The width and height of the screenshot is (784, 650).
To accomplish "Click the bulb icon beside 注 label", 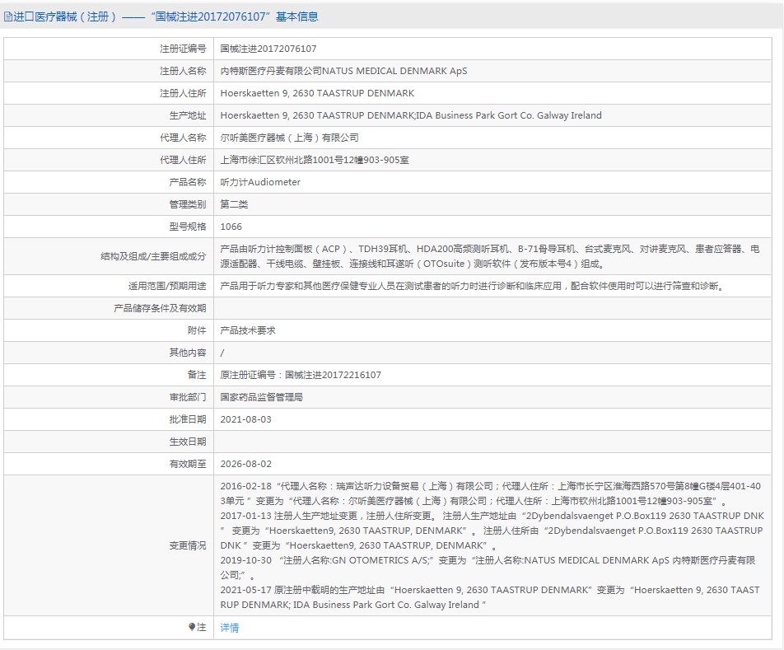I will 192,627.
